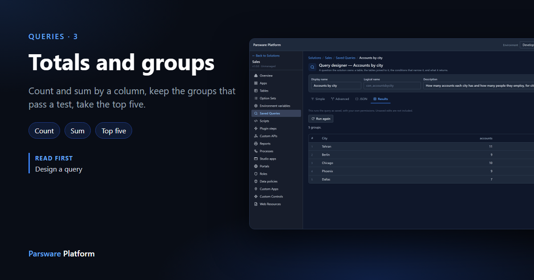Click the '5 groups.' result count text

coord(315,128)
